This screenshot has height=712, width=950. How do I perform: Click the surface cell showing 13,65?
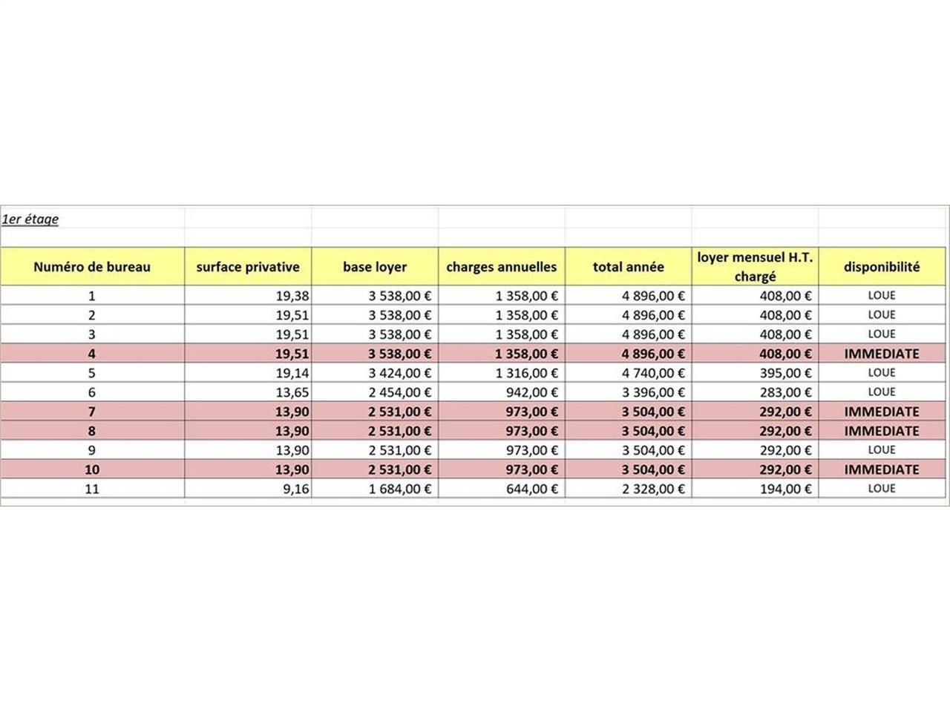(x=292, y=392)
